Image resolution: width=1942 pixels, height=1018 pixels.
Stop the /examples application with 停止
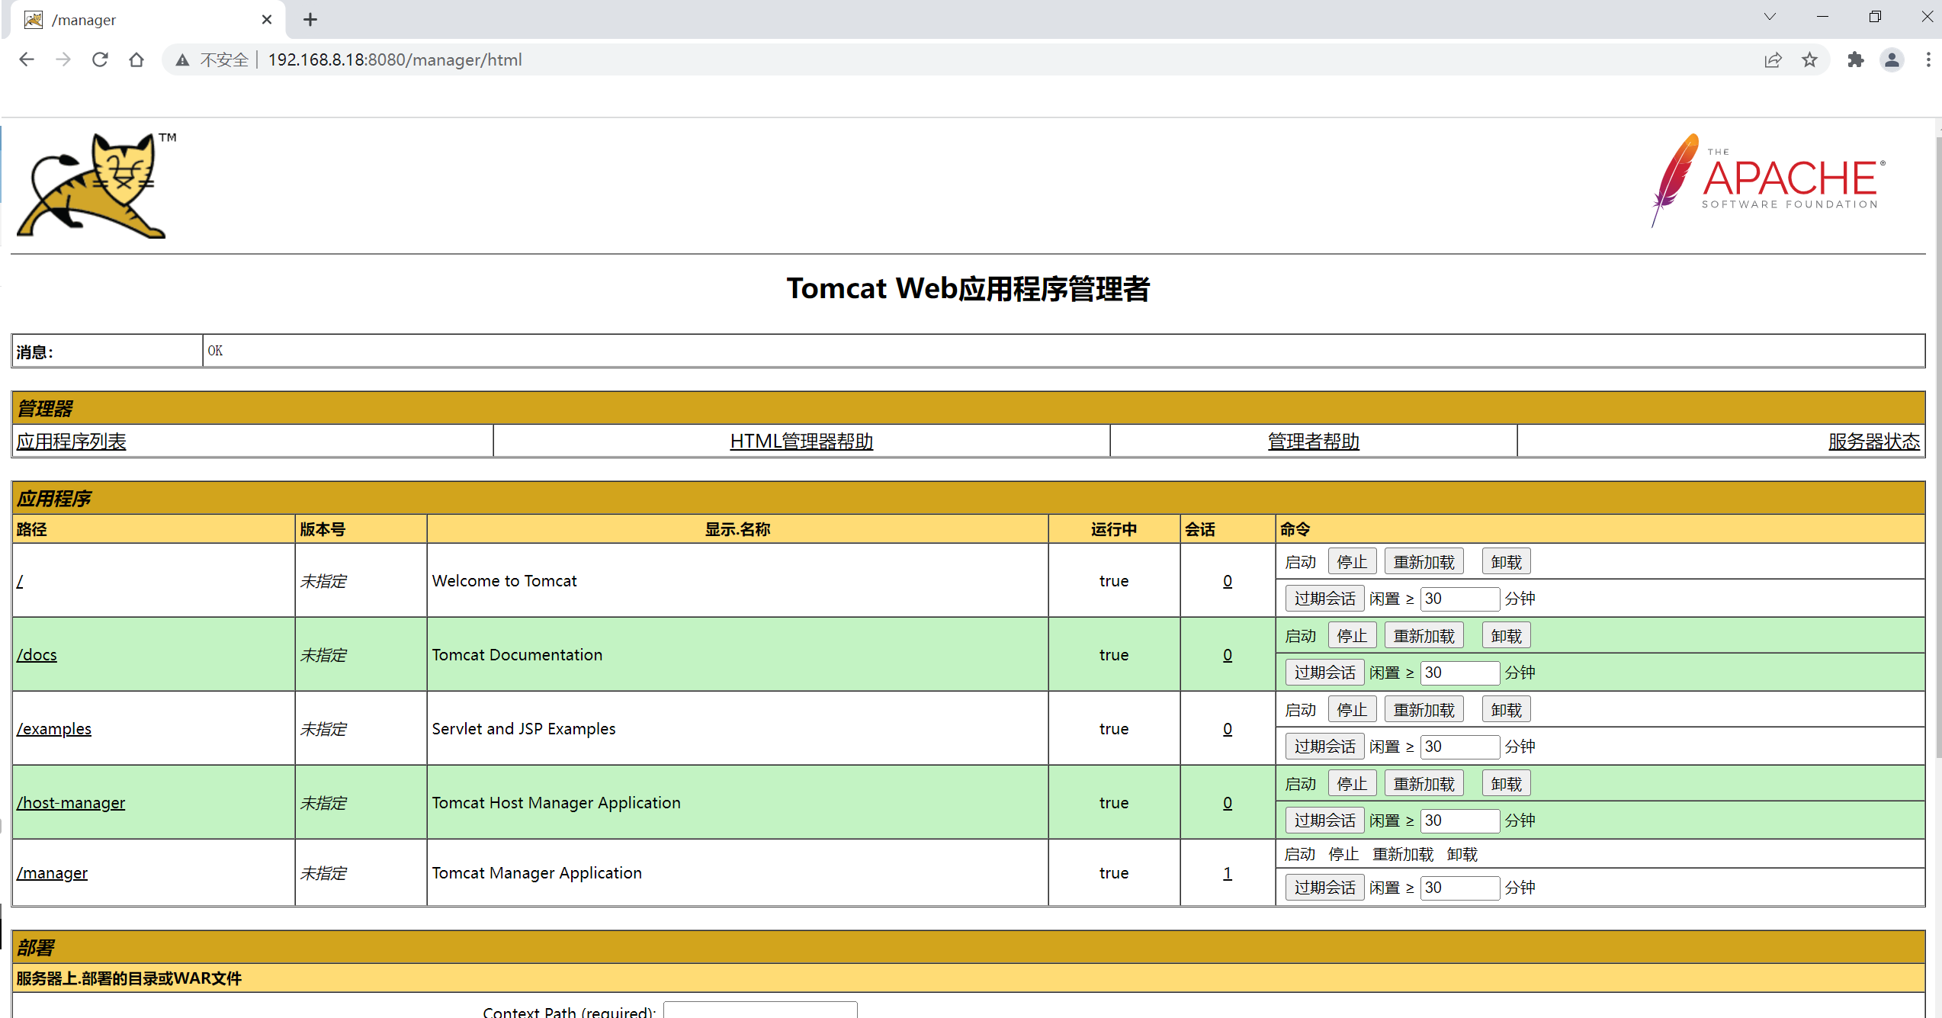1352,710
